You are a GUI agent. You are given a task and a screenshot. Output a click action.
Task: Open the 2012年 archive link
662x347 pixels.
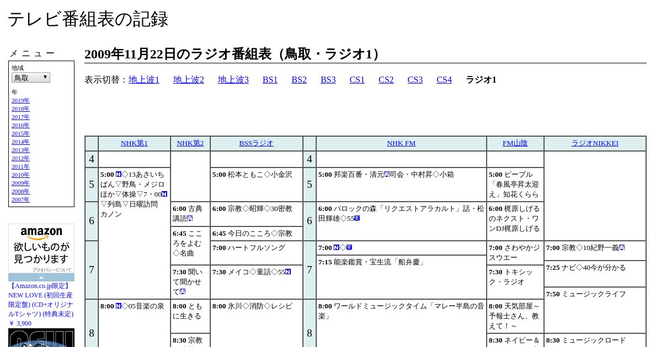tap(20, 159)
